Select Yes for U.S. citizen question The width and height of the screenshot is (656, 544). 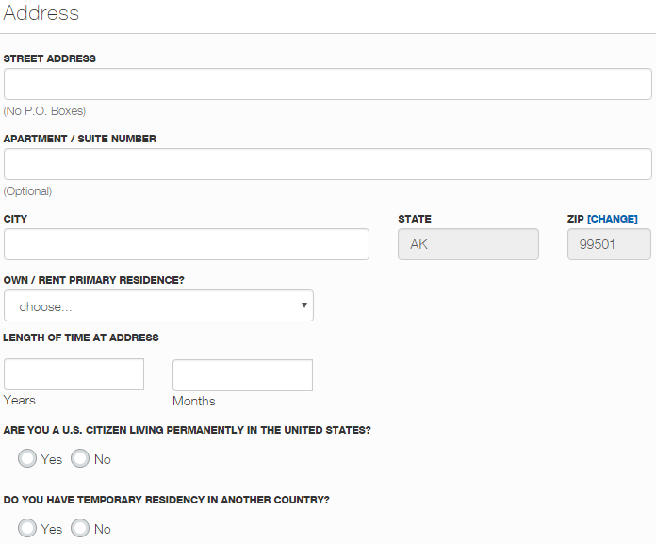pyautogui.click(x=27, y=458)
